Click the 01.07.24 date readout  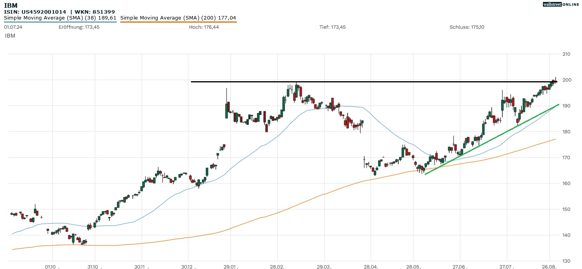(12, 27)
